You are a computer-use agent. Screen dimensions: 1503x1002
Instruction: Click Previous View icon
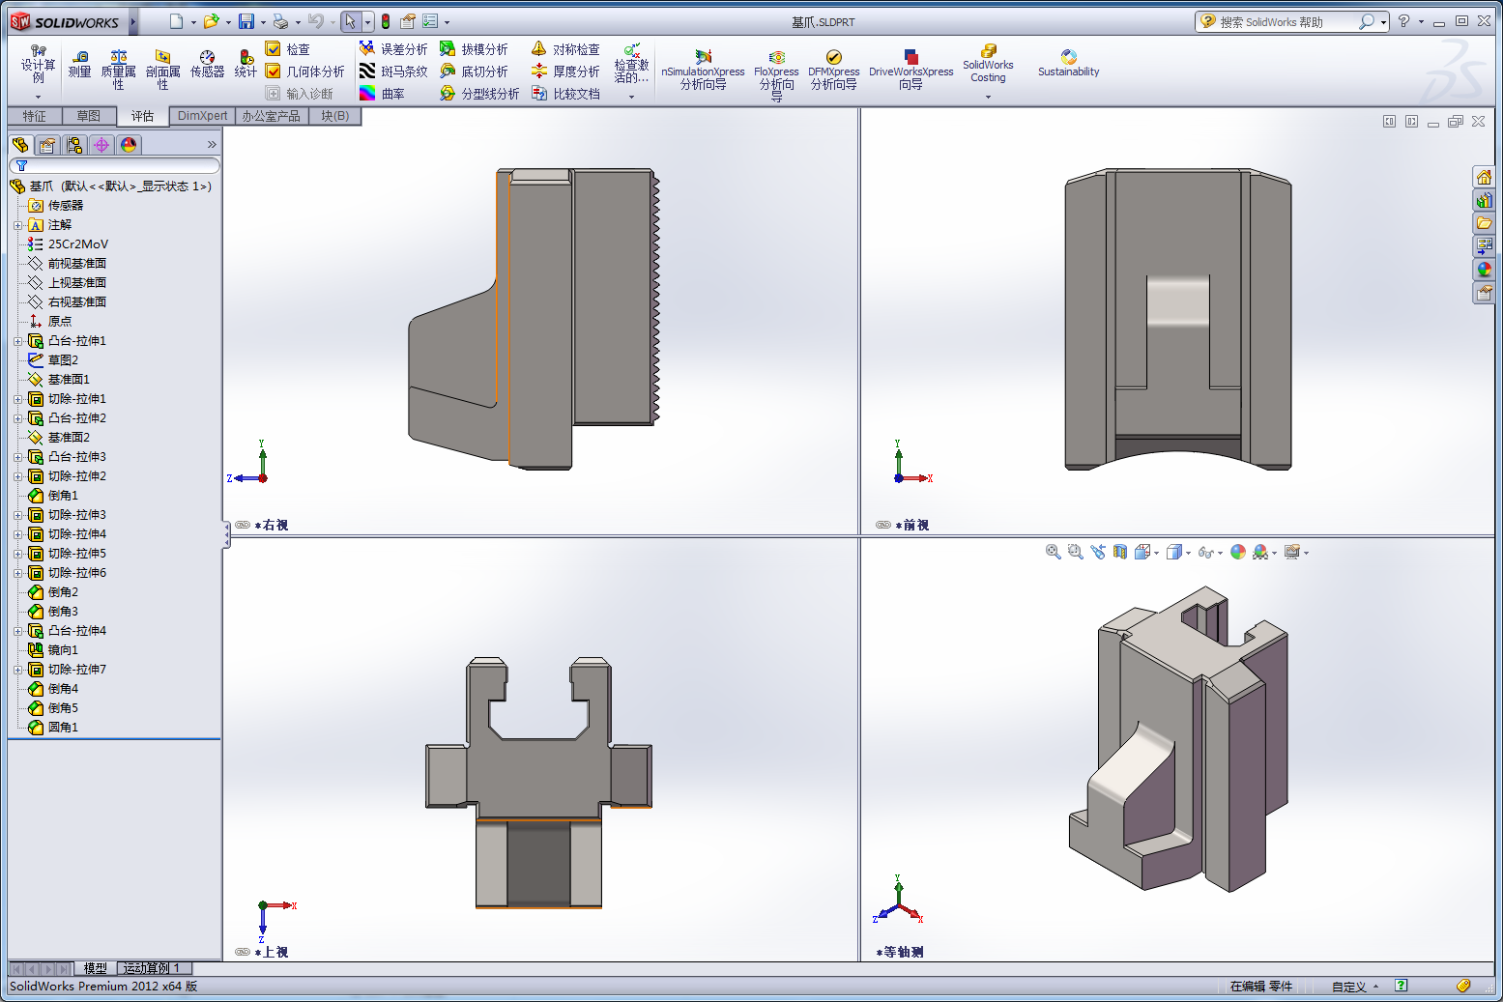tap(1098, 552)
